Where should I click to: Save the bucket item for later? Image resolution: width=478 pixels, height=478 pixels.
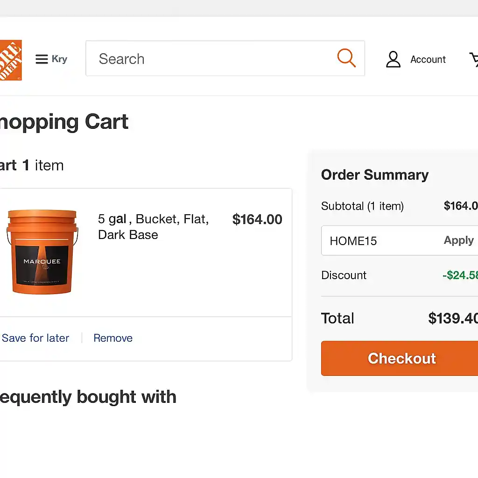point(35,338)
